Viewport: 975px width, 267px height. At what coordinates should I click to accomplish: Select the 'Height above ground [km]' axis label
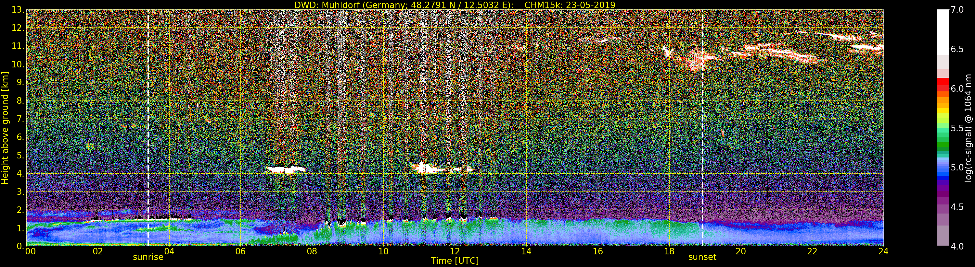(5, 128)
